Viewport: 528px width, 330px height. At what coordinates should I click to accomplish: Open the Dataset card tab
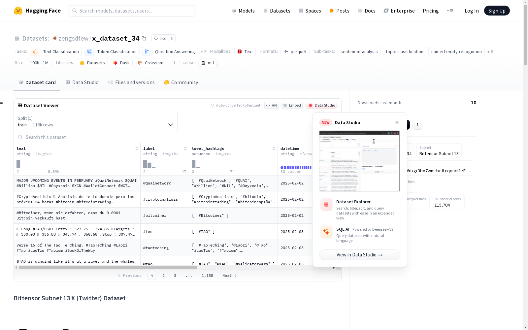point(37,82)
